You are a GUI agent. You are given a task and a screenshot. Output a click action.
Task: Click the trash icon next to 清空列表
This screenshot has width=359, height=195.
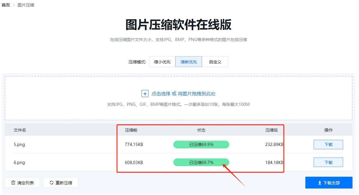coord(13,182)
